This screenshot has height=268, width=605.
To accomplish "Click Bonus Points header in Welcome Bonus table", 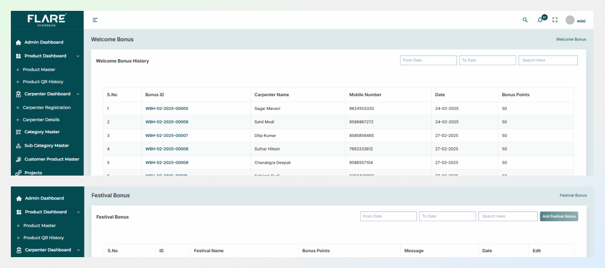I will click(x=515, y=95).
